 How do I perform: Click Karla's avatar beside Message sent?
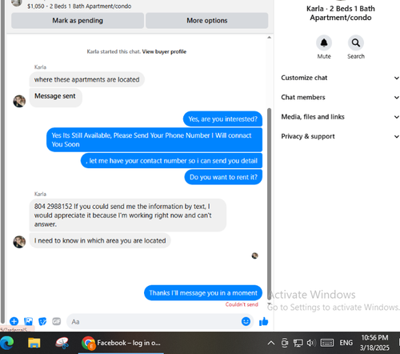coord(19,101)
